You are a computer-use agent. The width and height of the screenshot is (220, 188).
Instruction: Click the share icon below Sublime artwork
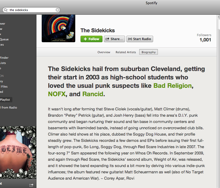pyautogui.click(x=31, y=185)
